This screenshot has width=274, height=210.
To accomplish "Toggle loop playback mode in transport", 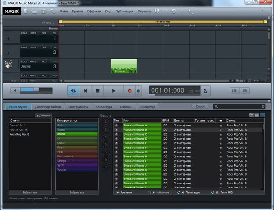I will click(x=74, y=91).
